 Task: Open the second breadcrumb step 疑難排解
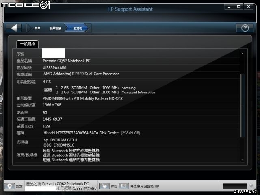coord(55,28)
